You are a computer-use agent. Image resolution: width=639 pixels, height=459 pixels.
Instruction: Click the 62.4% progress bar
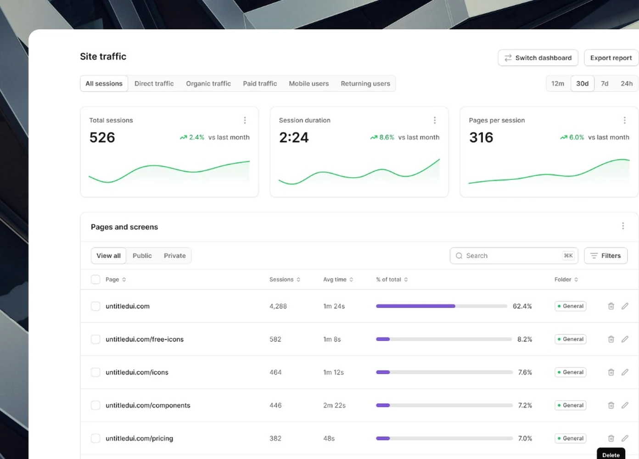[442, 306]
